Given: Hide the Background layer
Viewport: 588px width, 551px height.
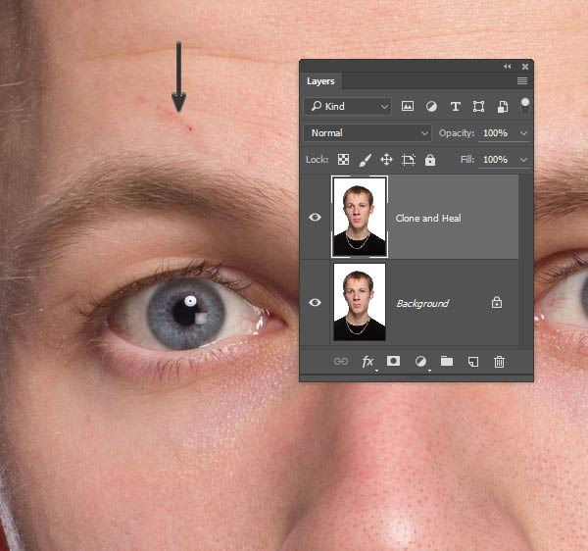Looking at the screenshot, I should (x=316, y=303).
